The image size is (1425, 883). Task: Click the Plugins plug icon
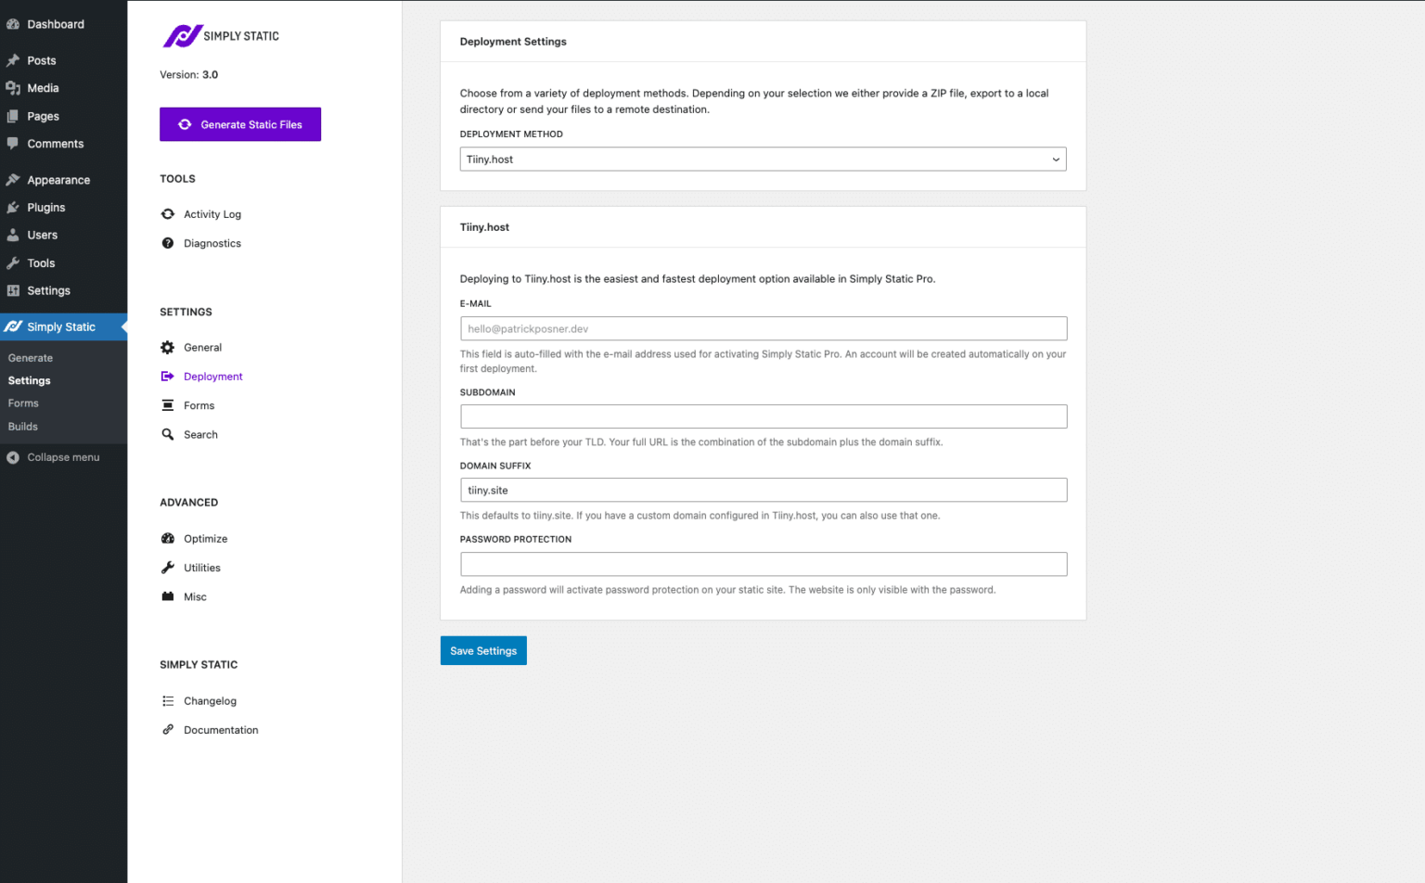[x=13, y=208]
